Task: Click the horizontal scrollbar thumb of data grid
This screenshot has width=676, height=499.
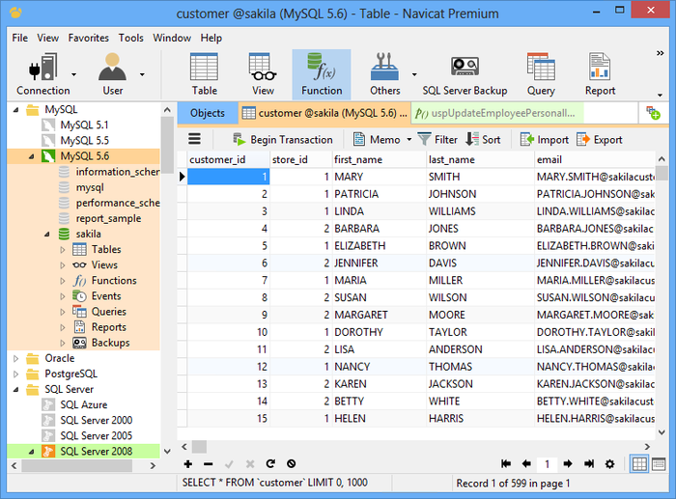Action: 199,447
